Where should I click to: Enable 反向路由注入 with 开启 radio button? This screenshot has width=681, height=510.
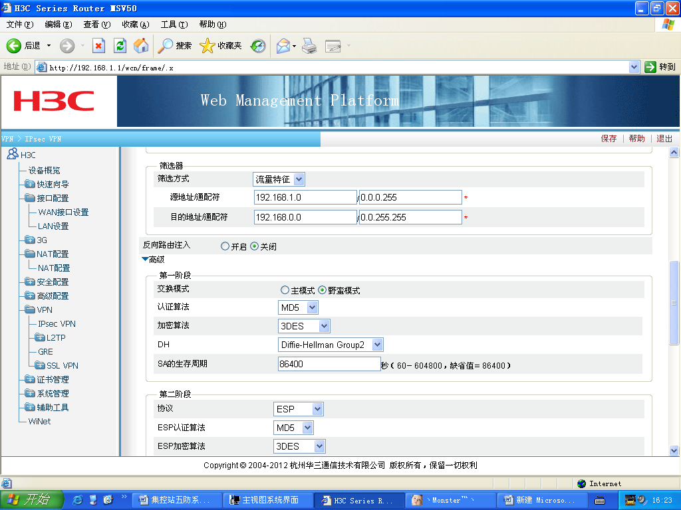pos(225,246)
